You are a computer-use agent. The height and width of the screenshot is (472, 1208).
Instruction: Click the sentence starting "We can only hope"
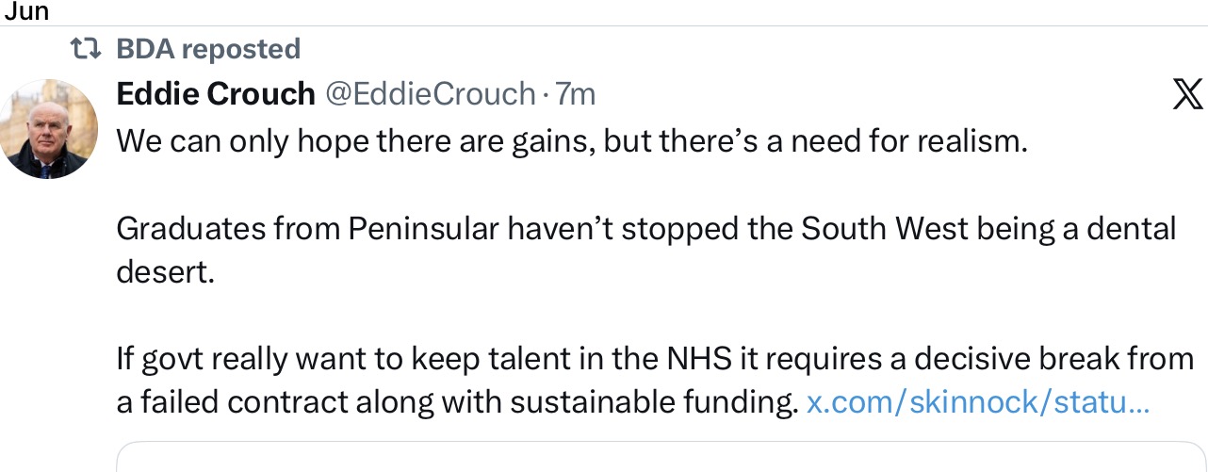(x=571, y=142)
